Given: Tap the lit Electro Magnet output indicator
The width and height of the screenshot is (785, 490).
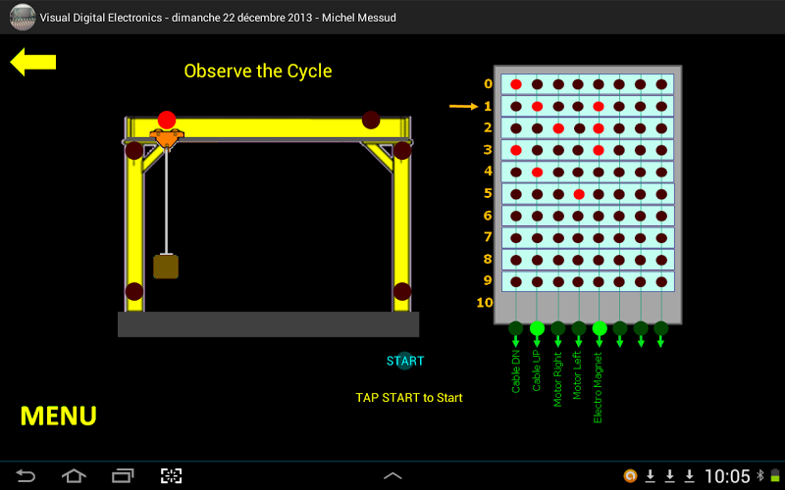Looking at the screenshot, I should coord(600,328).
